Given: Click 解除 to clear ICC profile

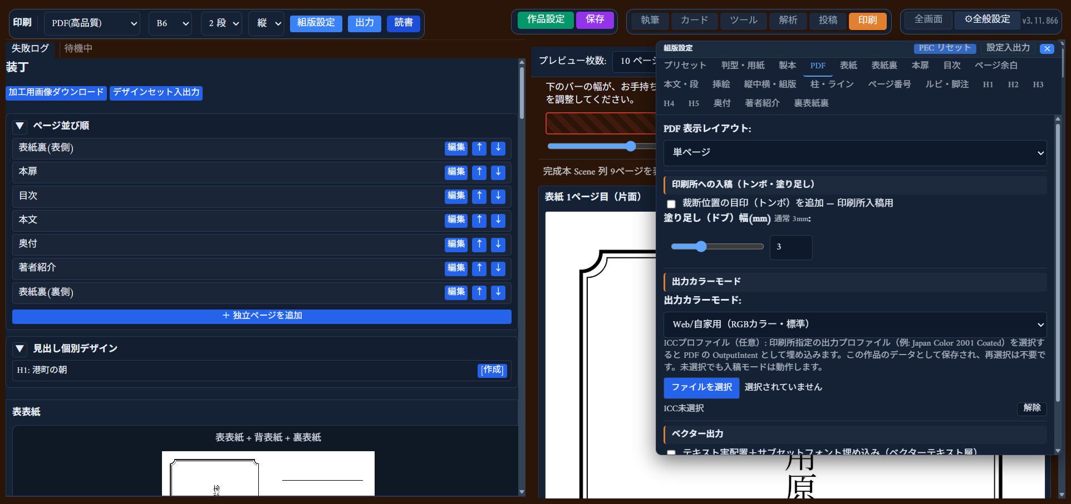Looking at the screenshot, I should point(1032,408).
